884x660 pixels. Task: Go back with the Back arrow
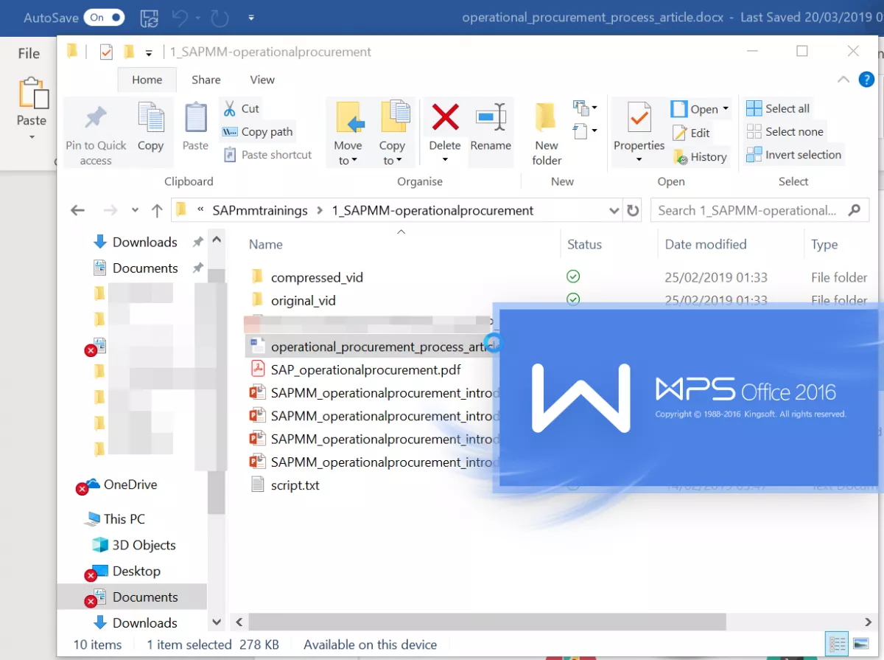click(77, 210)
